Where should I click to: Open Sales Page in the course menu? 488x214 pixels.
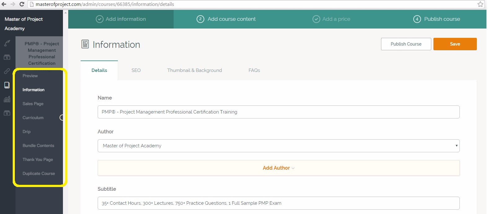click(33, 104)
